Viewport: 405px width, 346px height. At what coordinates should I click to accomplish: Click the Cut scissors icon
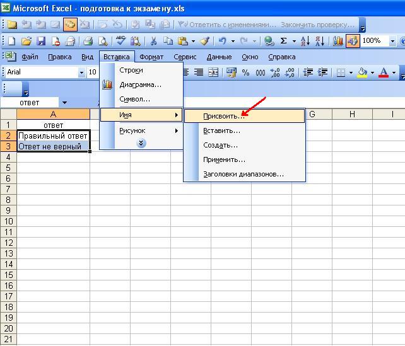point(153,41)
